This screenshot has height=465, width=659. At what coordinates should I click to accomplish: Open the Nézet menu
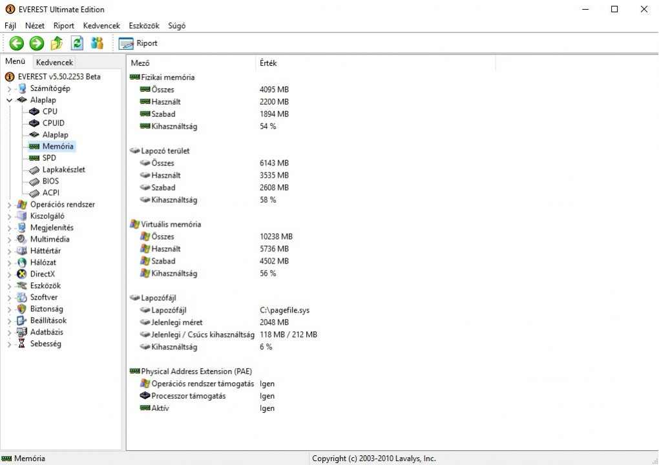[34, 26]
